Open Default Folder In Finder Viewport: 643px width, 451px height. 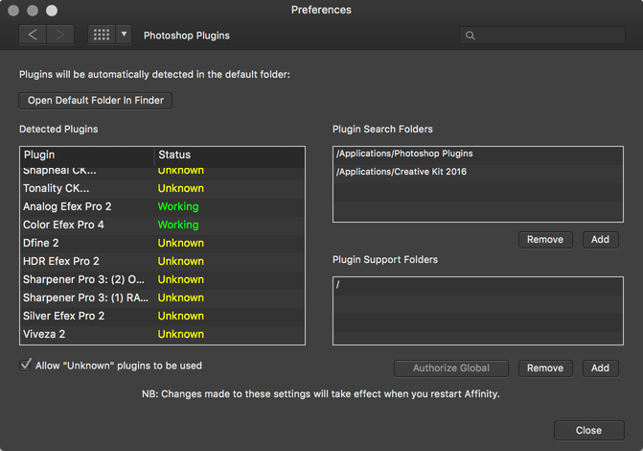click(x=95, y=101)
